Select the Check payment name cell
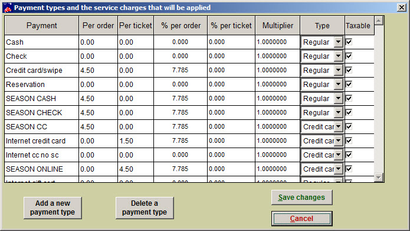Image resolution: width=410 pixels, height=231 pixels. (x=41, y=56)
